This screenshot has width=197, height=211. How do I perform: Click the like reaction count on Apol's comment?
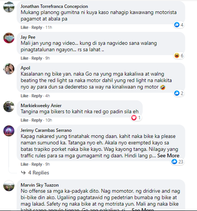[x=182, y=93]
